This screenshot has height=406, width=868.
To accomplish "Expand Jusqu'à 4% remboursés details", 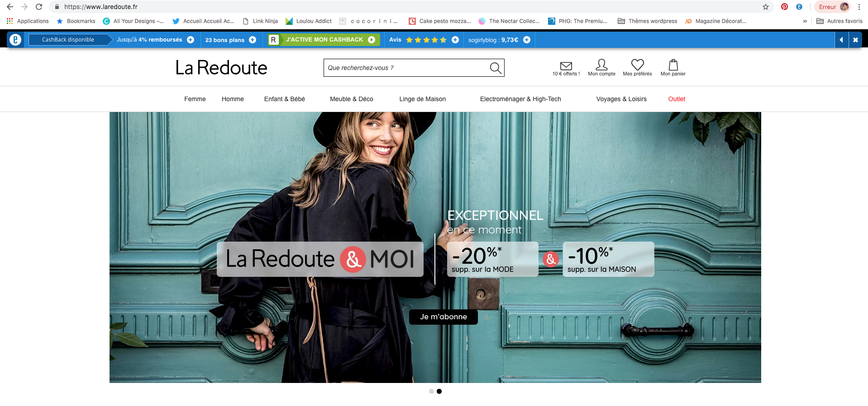I will coord(191,40).
